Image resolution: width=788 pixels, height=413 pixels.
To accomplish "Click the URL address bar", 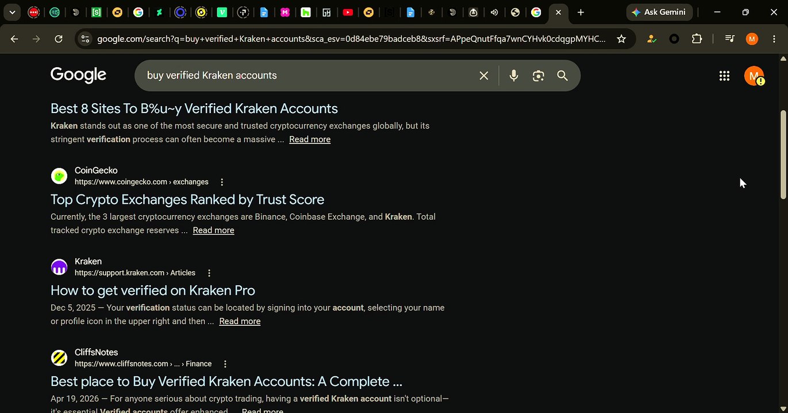I will click(x=351, y=39).
